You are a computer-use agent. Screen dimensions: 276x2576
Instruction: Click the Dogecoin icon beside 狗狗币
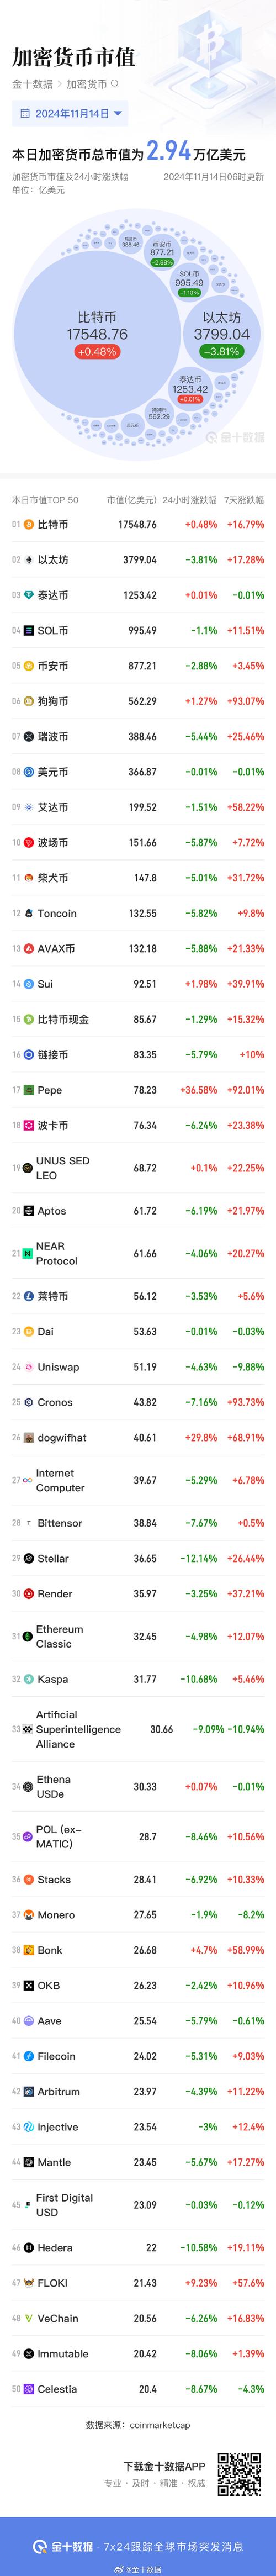click(29, 701)
